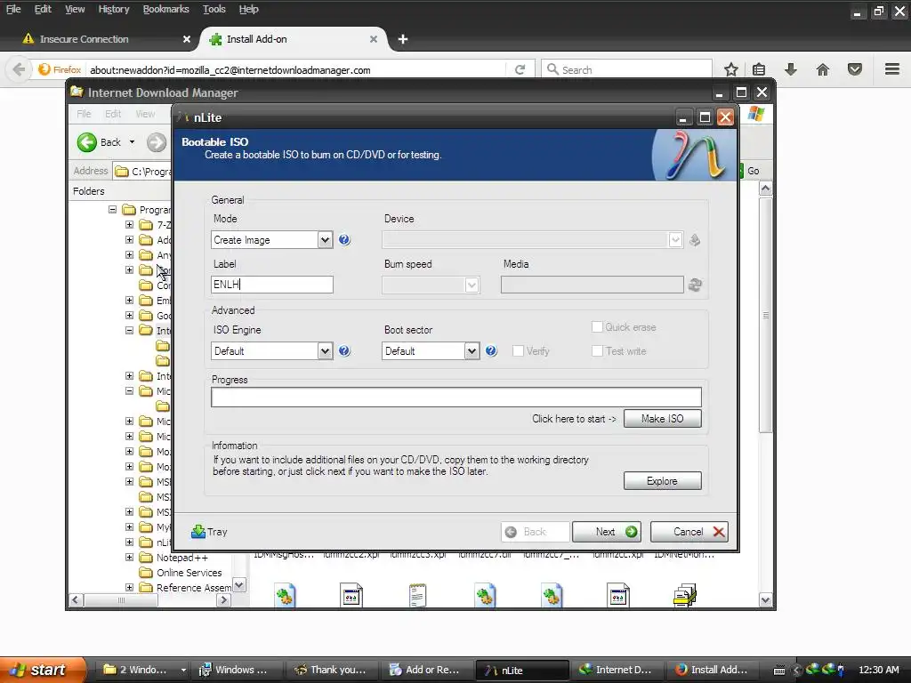Switch to Add or Re... taskbar item
This screenshot has width=911, height=683.
425,670
